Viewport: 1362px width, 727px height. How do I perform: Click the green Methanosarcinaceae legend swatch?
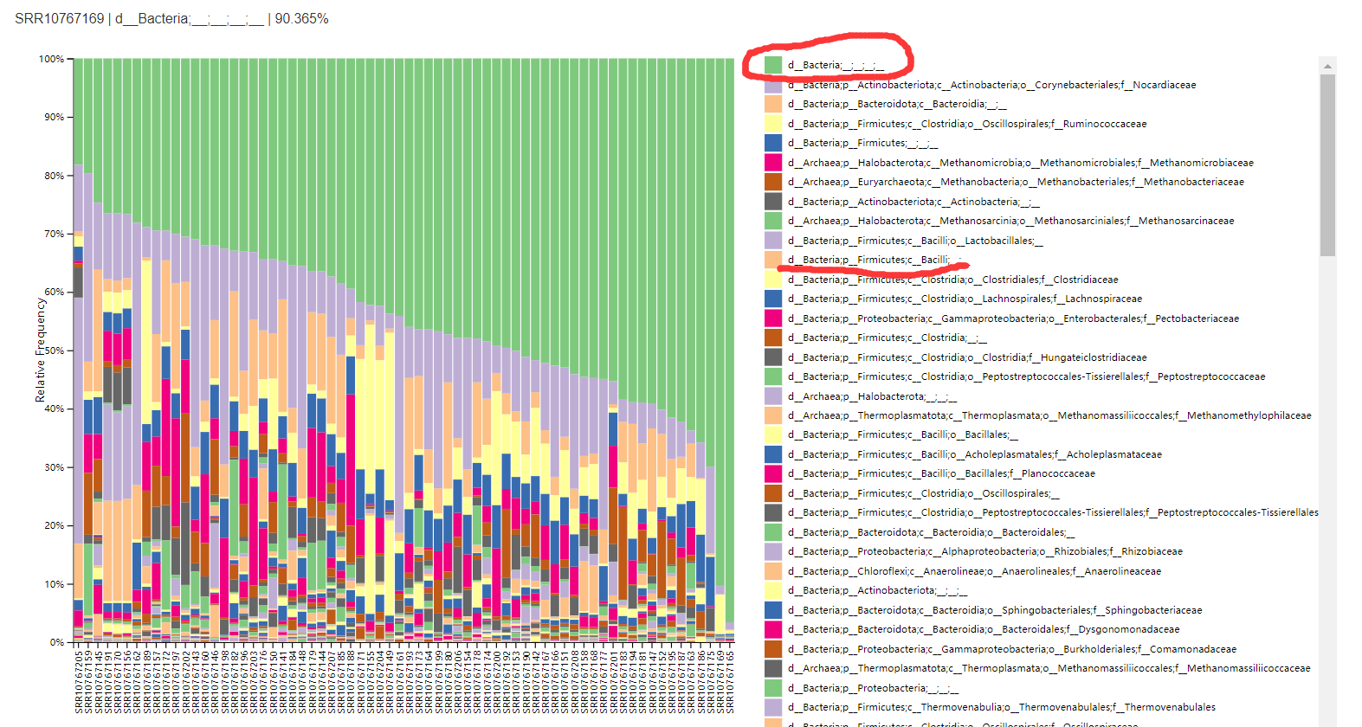click(x=773, y=221)
